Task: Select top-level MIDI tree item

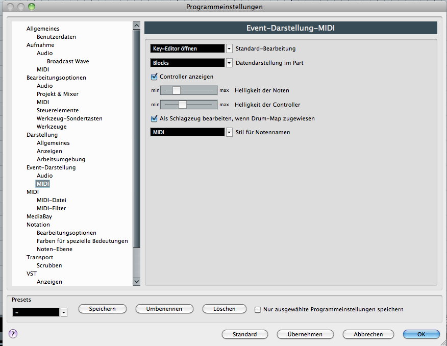Action: (33, 192)
